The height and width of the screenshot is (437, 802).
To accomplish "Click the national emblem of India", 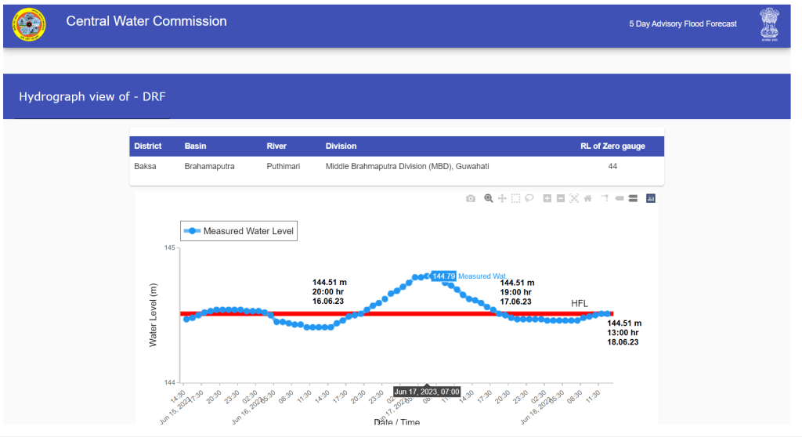I will pyautogui.click(x=769, y=25).
